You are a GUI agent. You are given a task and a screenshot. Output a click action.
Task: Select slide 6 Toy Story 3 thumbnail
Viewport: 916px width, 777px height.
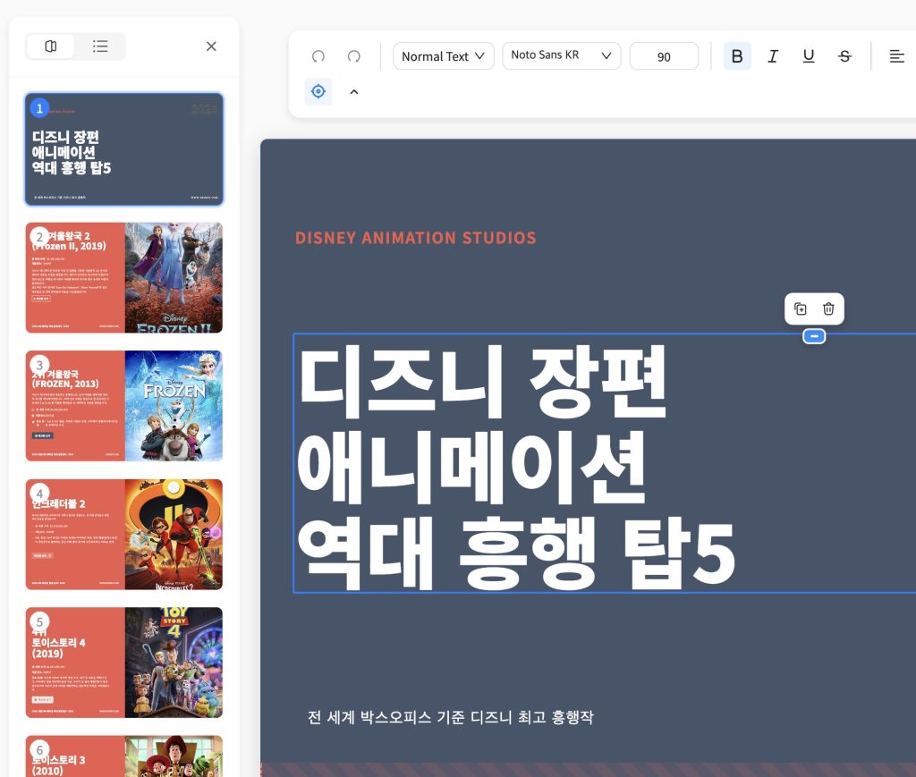tap(124, 756)
